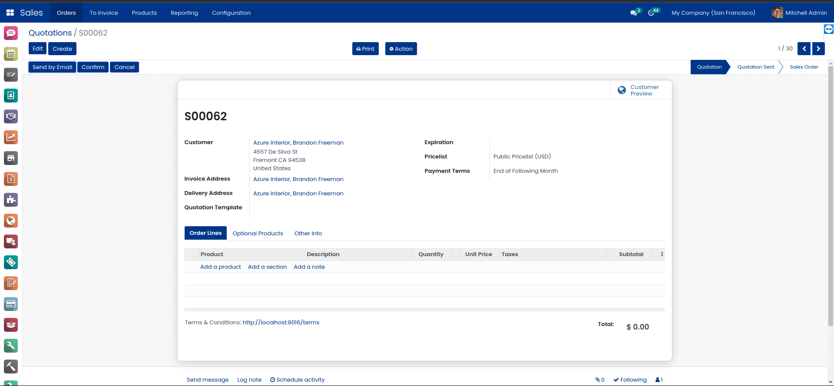Click the TeamViewer side panel icon
The height and width of the screenshot is (386, 834).
coord(828,29)
